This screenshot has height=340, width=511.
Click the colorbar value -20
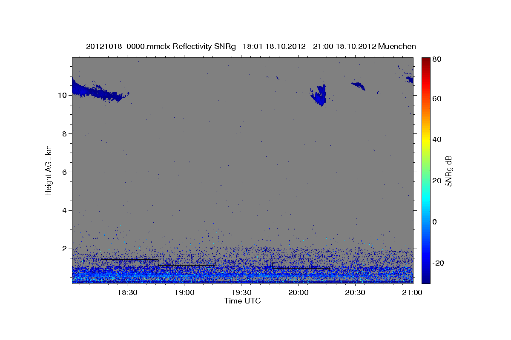(437, 263)
